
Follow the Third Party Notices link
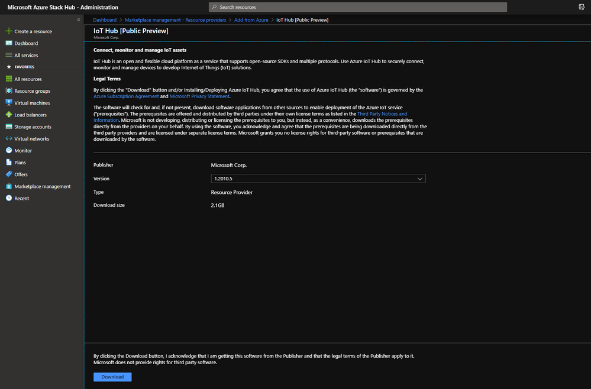click(x=382, y=114)
